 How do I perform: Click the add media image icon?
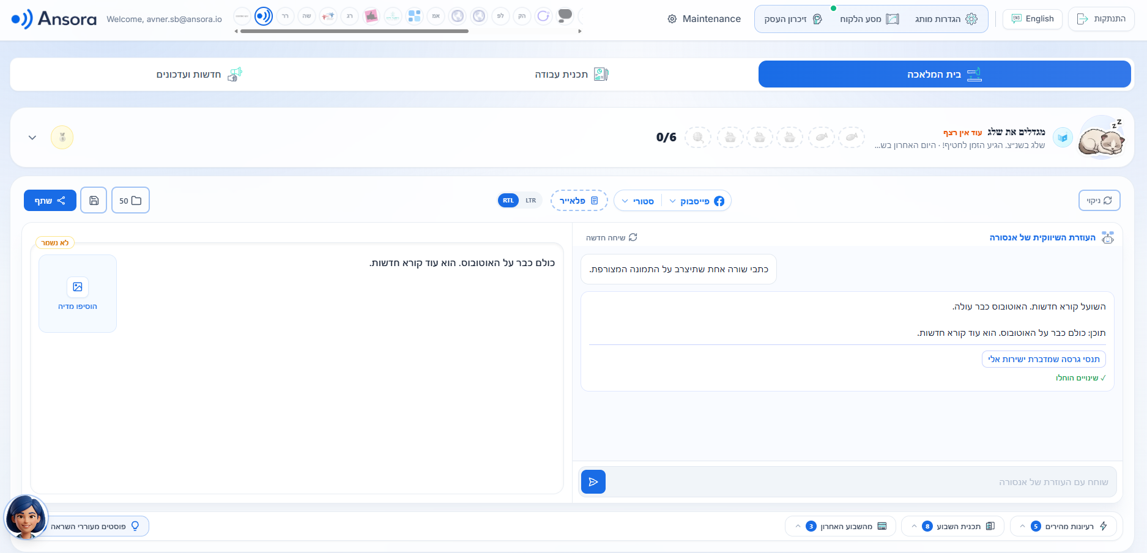[x=78, y=287]
